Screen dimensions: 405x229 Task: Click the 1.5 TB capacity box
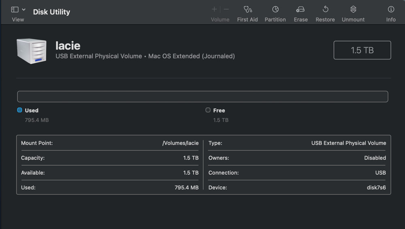(x=362, y=50)
